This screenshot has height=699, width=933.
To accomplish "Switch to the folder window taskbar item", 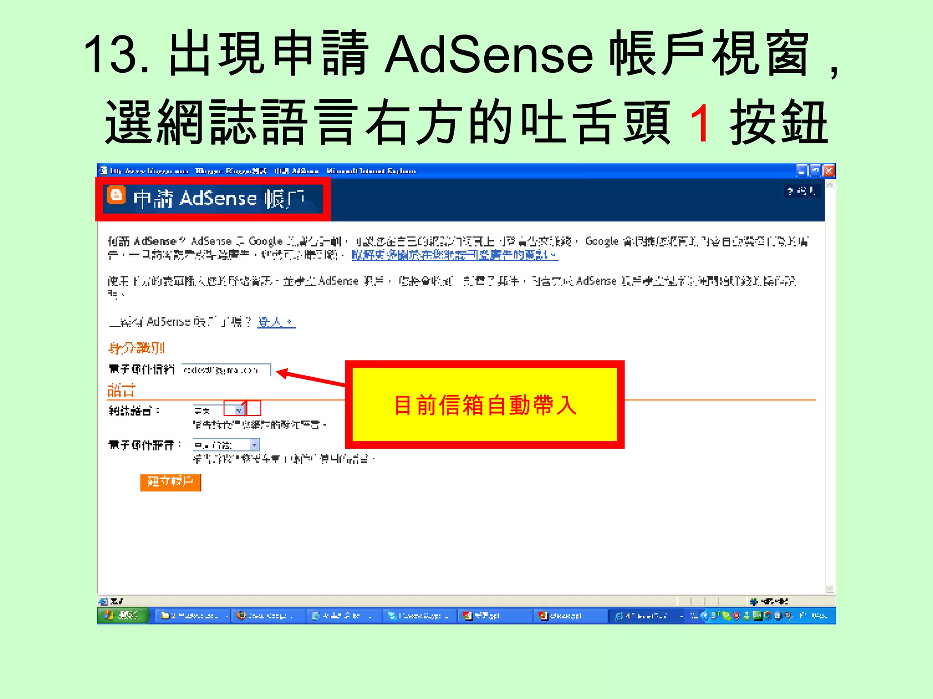I will 192,616.
